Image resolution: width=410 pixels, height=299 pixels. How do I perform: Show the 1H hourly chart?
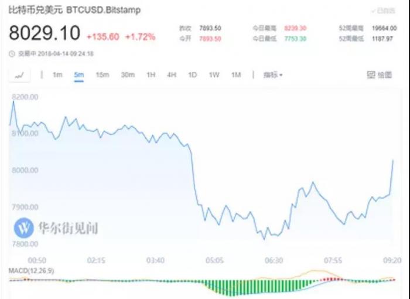pos(151,75)
